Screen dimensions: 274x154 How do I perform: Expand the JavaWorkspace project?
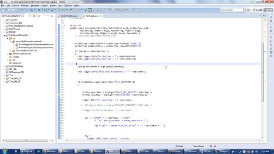point(4,66)
